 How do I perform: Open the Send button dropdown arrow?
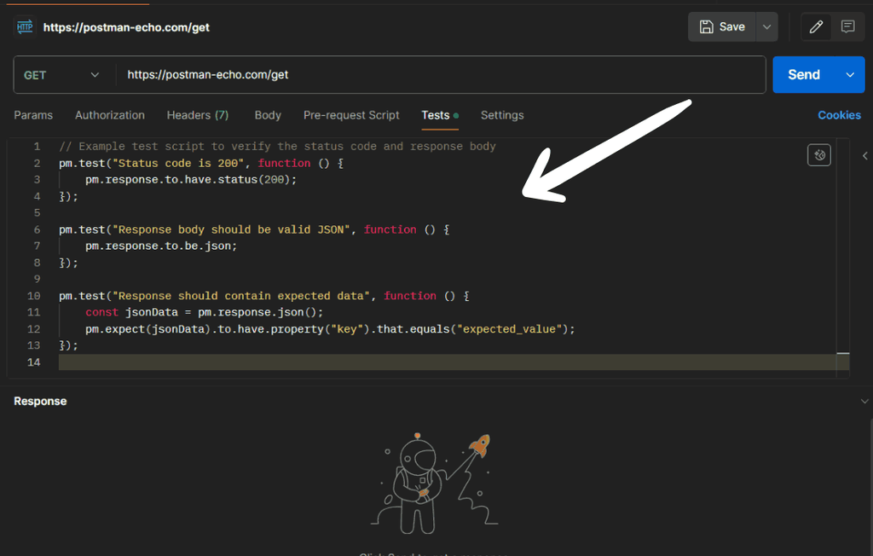coord(849,75)
